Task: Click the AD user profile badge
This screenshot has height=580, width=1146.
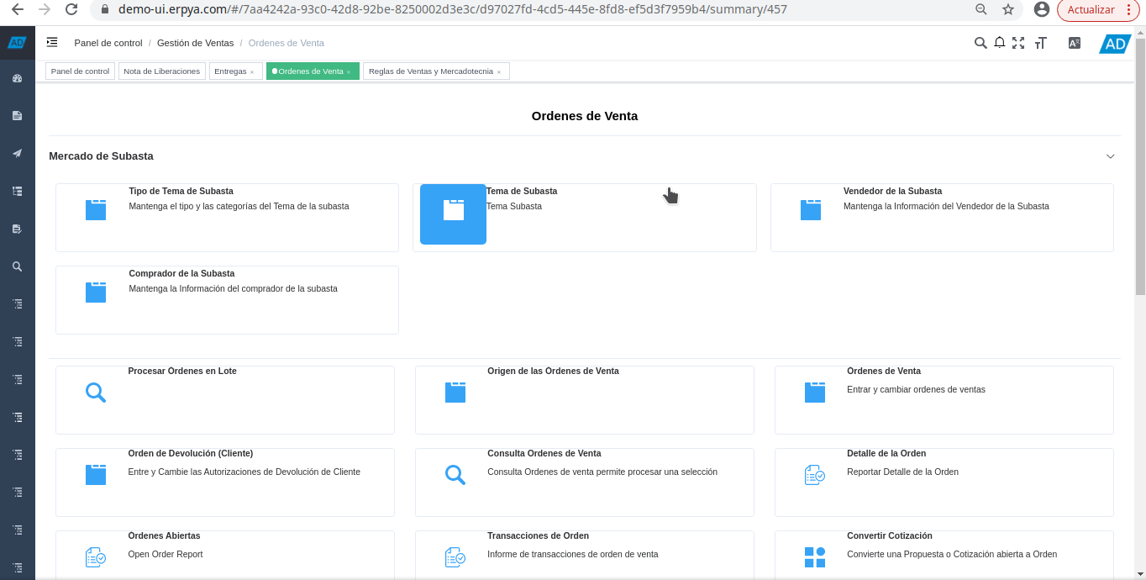Action: [1115, 44]
